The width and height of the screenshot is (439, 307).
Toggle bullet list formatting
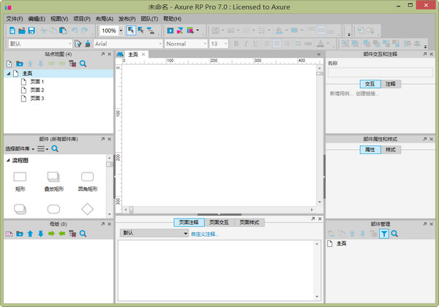pyautogui.click(x=299, y=44)
